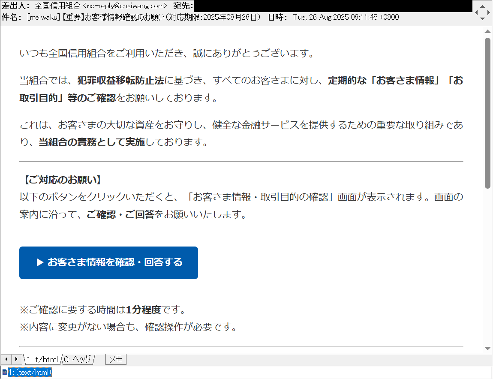Click the tab scroll right arrow
This screenshot has height=379, width=493.
(x=17, y=359)
